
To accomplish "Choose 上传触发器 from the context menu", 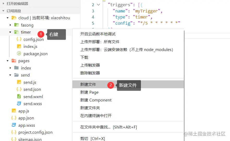I will (128, 65).
